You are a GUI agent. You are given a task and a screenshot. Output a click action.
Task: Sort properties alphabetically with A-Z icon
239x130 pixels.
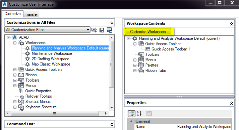(139, 114)
